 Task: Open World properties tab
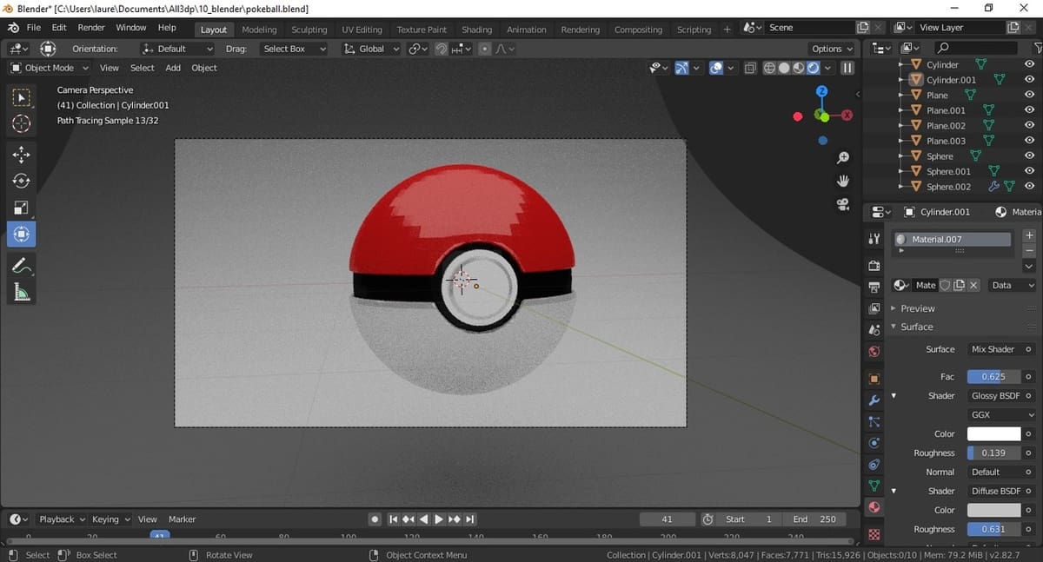pos(874,352)
